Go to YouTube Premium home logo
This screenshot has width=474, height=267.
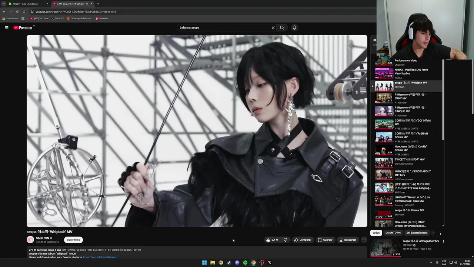(x=23, y=28)
